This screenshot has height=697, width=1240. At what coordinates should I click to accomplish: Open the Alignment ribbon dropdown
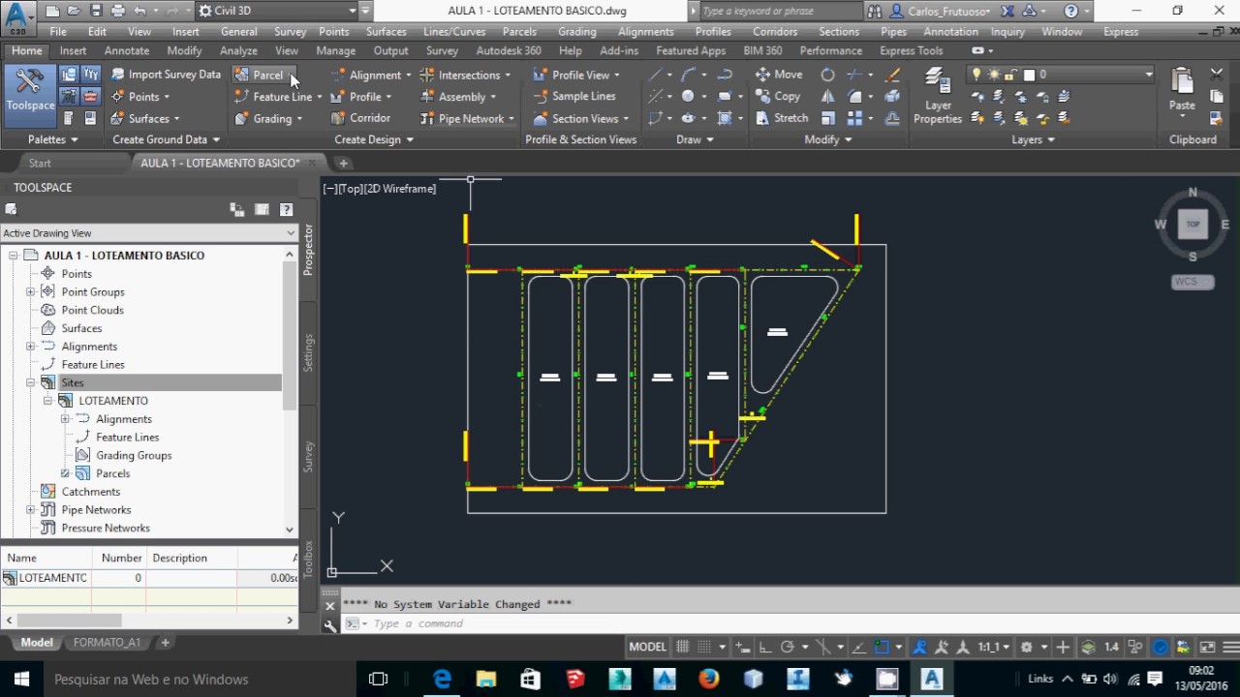tap(409, 75)
